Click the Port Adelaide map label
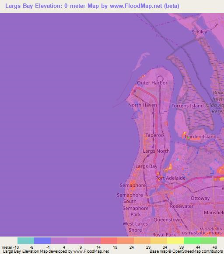Viewport: 224px width, 254px height. 170,178
